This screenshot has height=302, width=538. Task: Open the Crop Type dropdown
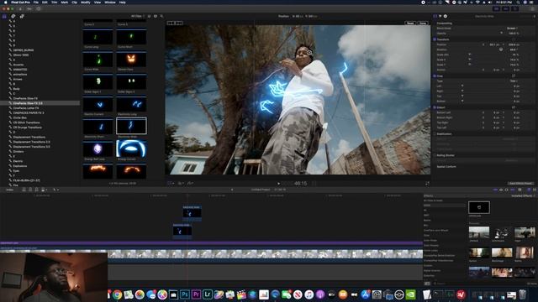tap(514, 81)
